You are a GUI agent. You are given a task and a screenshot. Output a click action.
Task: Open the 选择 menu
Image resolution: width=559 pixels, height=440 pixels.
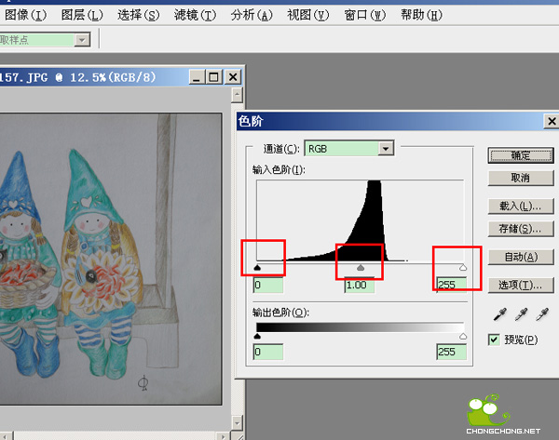coord(139,15)
